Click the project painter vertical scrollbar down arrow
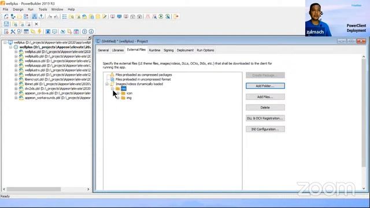 (364, 188)
